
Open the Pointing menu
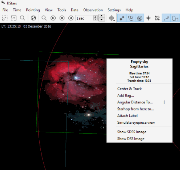click(x=33, y=10)
